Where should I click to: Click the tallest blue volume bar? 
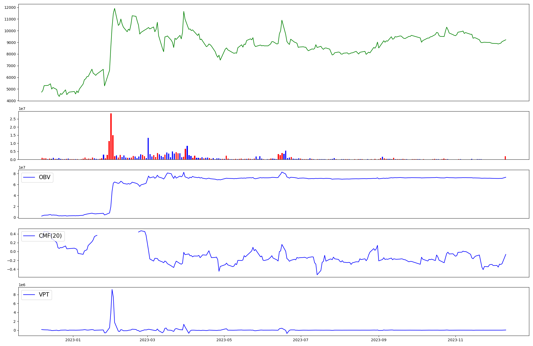148,149
